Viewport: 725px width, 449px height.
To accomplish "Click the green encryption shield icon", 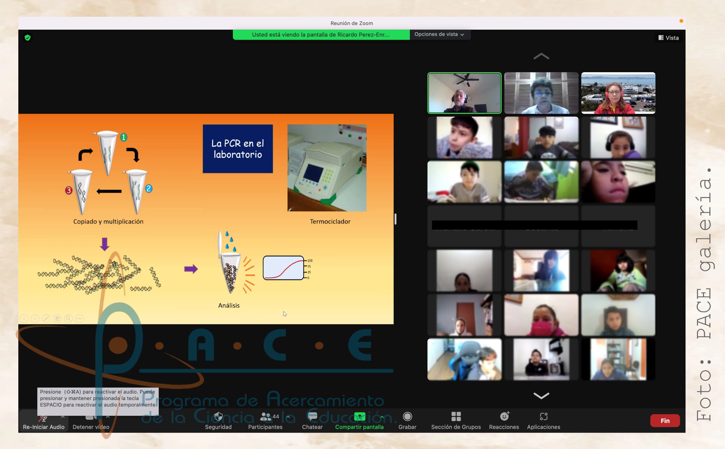I will coord(28,38).
